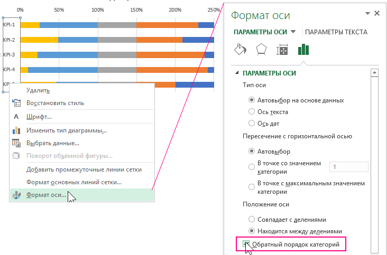Click the KPI-1 axis label

point(9,25)
